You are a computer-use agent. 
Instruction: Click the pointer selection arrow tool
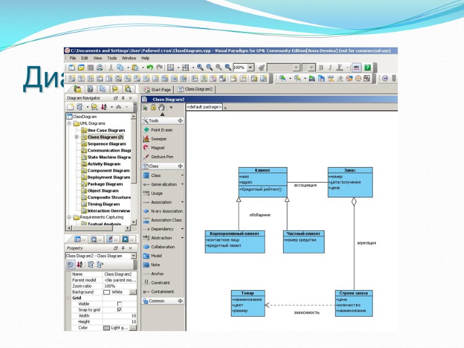146,107
